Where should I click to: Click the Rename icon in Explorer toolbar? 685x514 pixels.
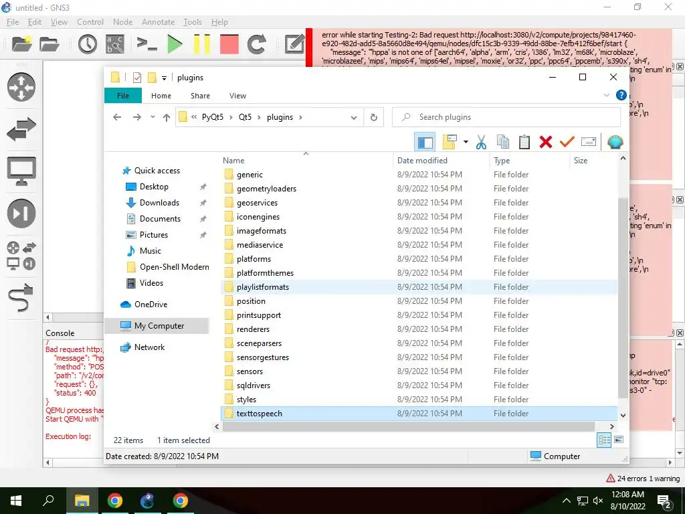pos(589,142)
